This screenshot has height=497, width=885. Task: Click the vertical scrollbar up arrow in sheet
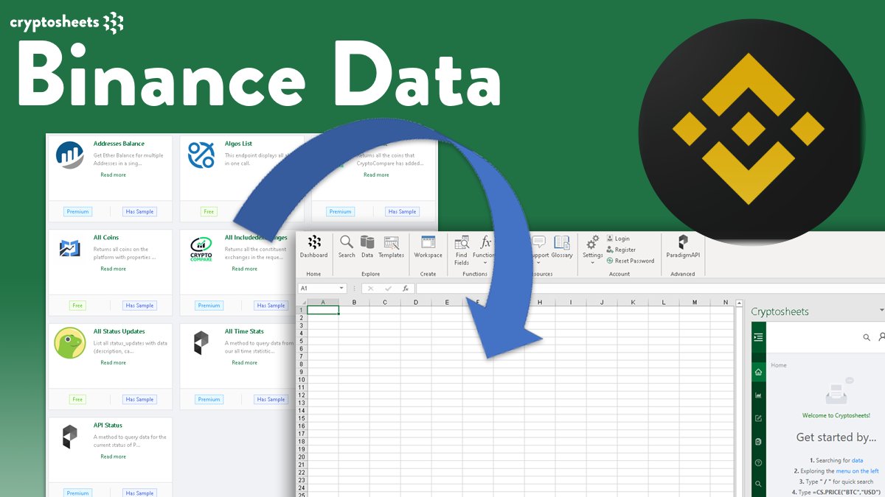739,302
